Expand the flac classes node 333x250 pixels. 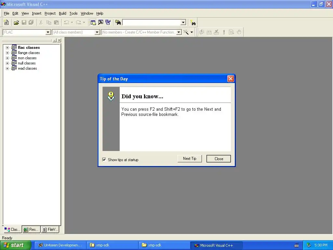coord(7,48)
